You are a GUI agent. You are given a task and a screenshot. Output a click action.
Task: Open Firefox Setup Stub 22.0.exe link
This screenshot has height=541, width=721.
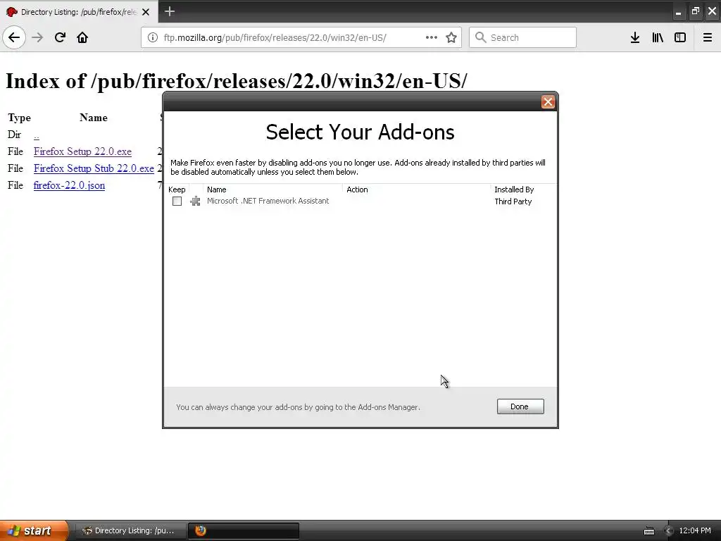[x=94, y=168]
